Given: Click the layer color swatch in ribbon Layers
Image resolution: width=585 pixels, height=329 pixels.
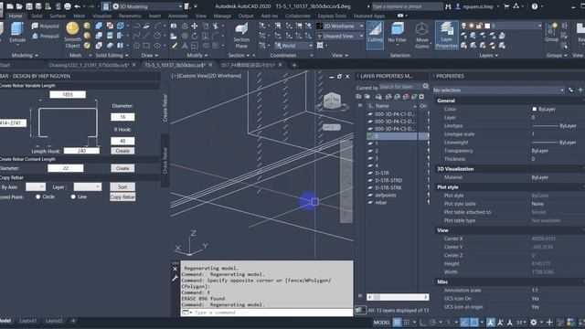Looking at the screenshot, I should coord(487,26).
